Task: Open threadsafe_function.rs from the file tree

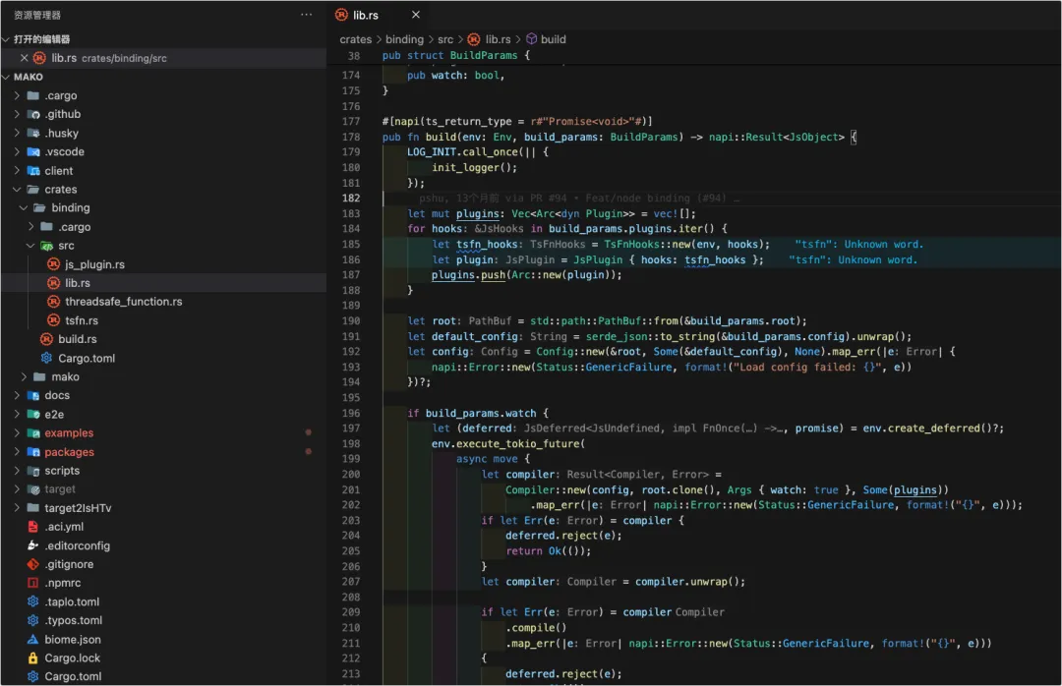Action: (x=123, y=302)
